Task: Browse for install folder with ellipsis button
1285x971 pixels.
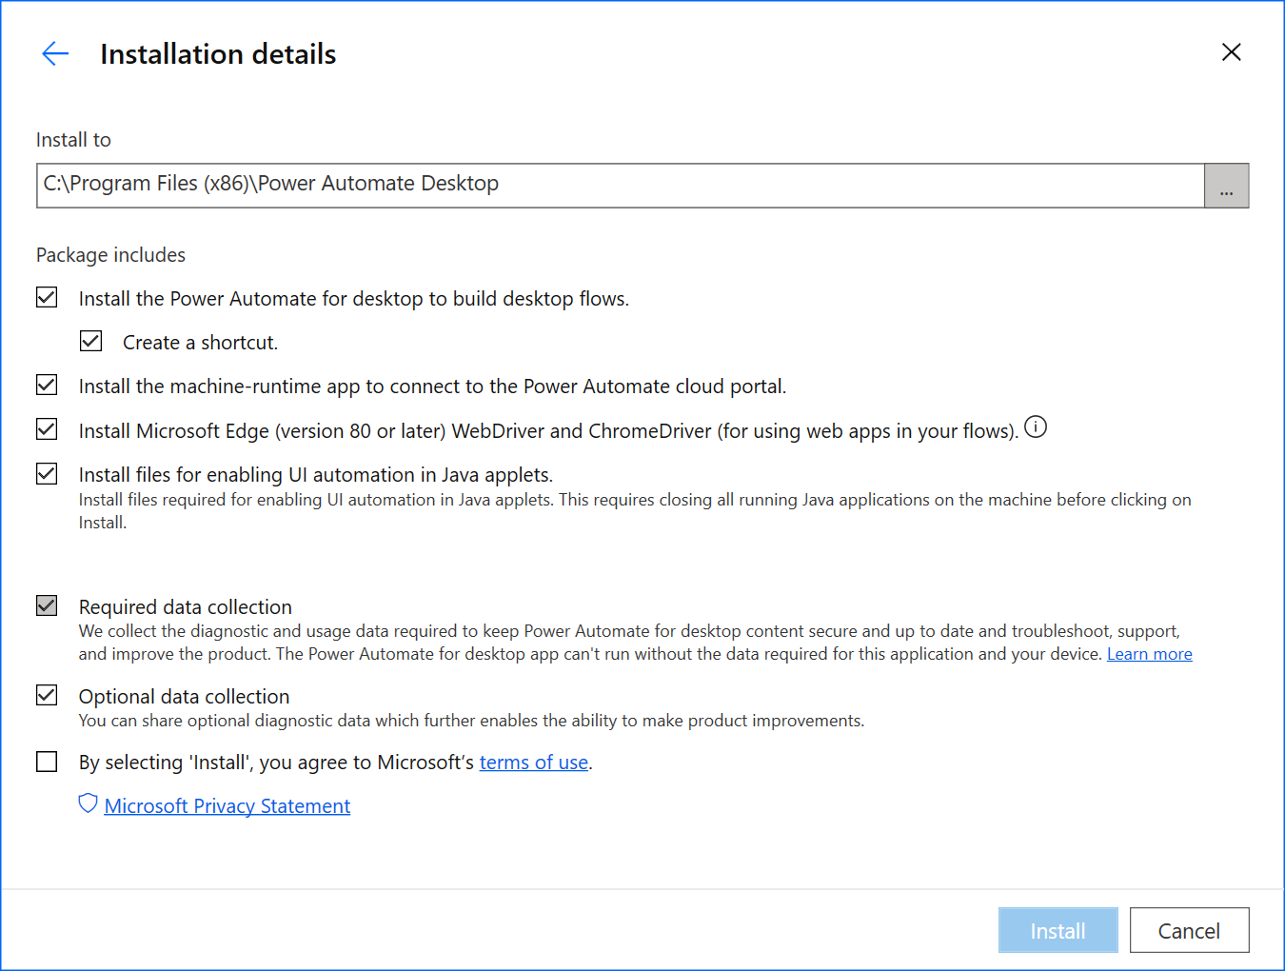Action: coord(1226,186)
